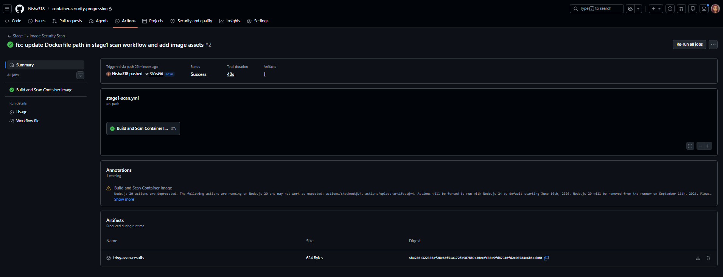Click the stage1-scan.yml workflow filename

point(123,98)
